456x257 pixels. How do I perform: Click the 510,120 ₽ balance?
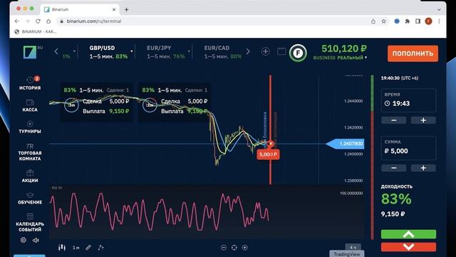(344, 49)
